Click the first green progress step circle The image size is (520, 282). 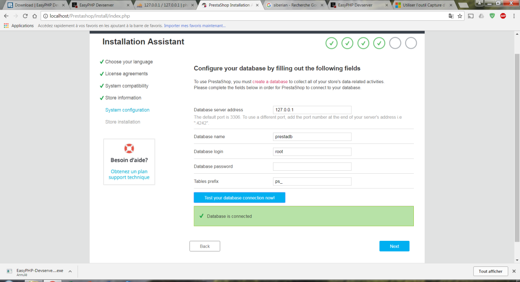point(331,43)
